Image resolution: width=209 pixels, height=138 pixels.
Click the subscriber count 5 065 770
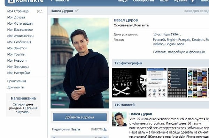point(97,129)
